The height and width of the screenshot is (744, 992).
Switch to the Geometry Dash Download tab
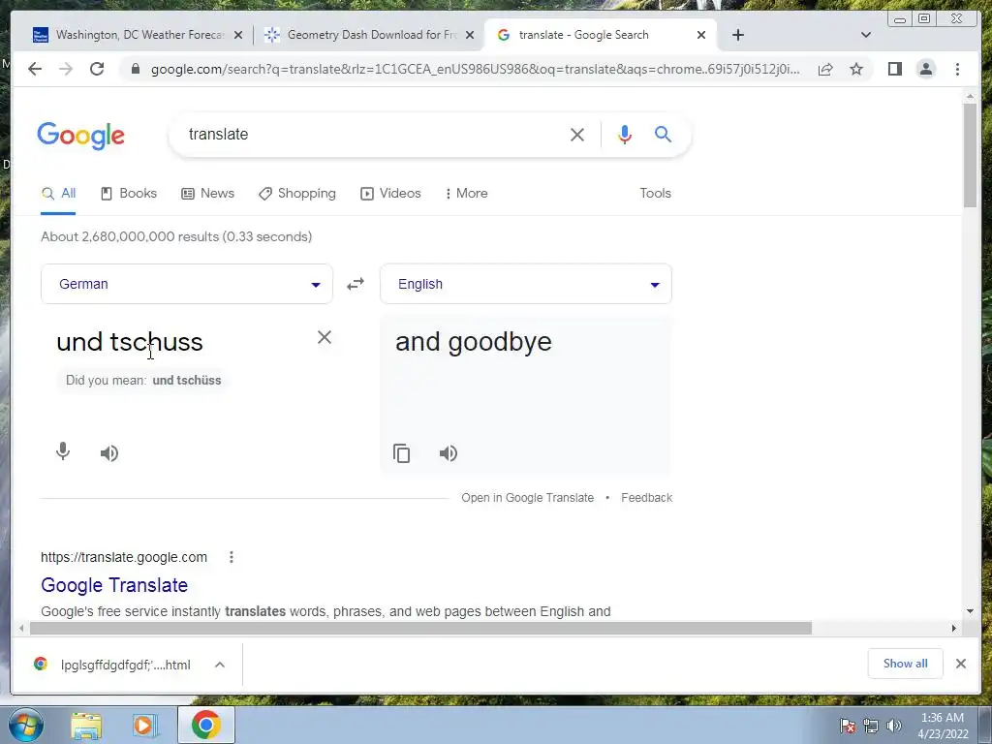point(369,35)
